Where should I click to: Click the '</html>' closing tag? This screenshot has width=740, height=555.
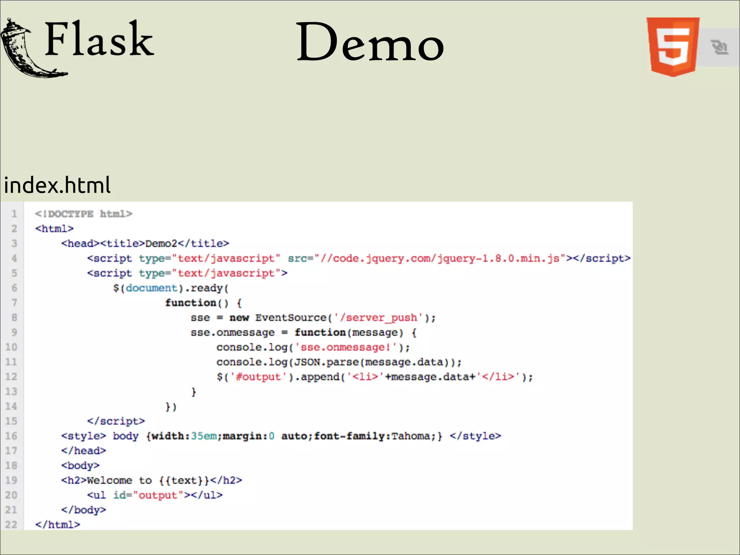coord(57,525)
